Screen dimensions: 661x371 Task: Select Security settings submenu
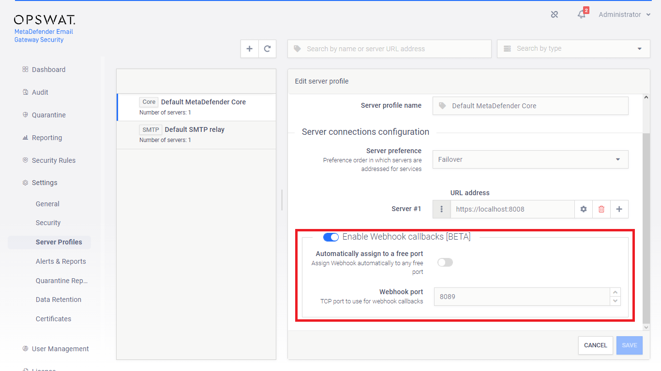(48, 223)
